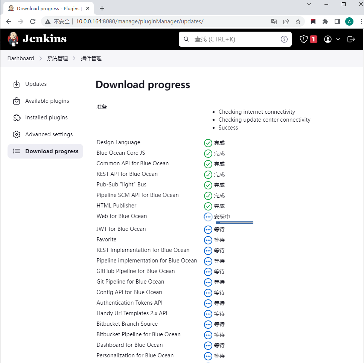364x363 pixels.
Task: Open the 插件管理 breadcrumb link
Action: [x=91, y=58]
